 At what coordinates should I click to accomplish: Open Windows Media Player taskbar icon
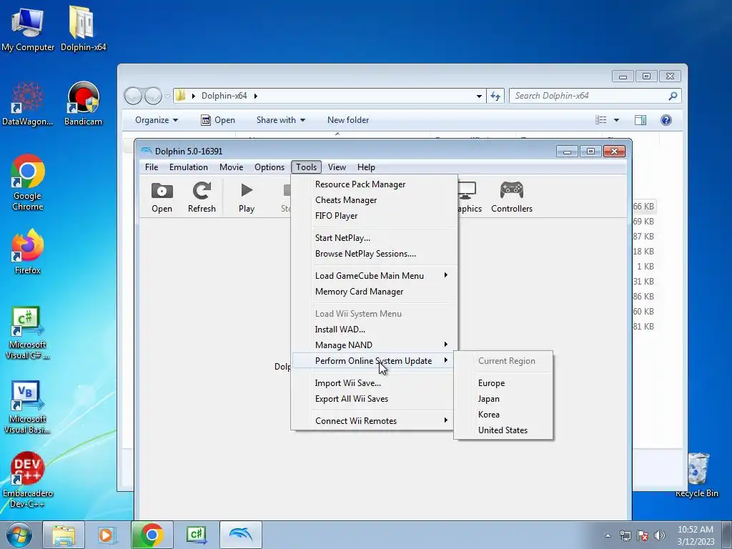coord(107,535)
